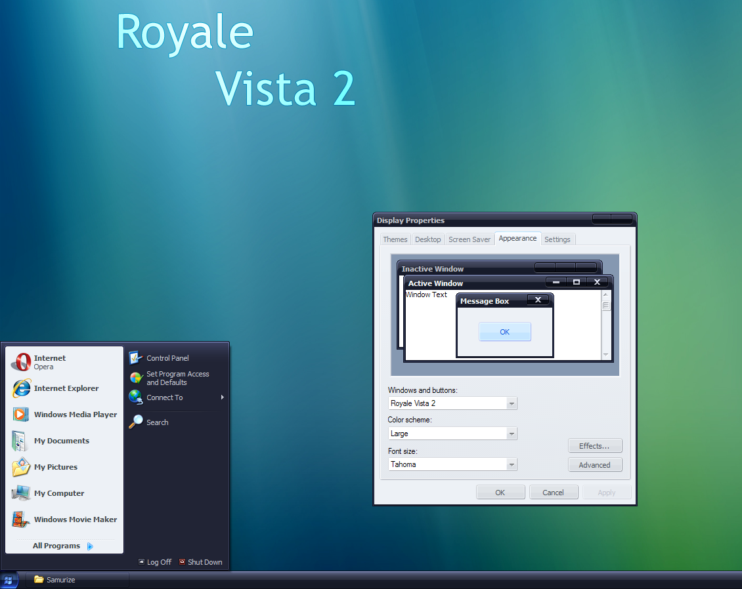Select Search in the Start menu

tap(157, 422)
